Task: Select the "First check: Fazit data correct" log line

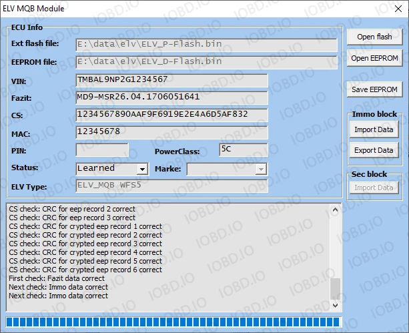Action: (57, 278)
